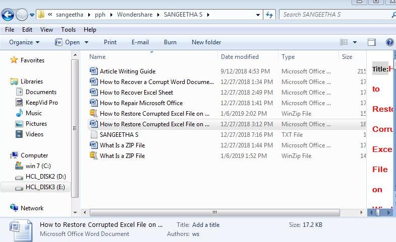Open the Help menu
Viewport: 396px width, 242px height.
[90, 30]
